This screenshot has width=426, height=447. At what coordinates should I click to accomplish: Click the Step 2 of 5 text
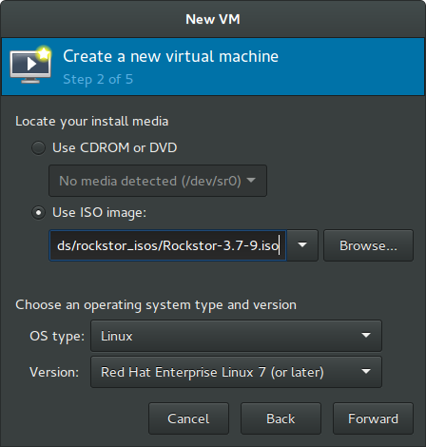point(98,79)
